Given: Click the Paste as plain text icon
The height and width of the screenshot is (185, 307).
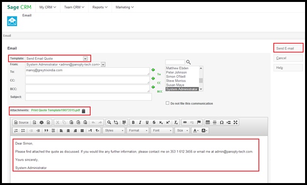Looking at the screenshot, I should coord(78,122).
